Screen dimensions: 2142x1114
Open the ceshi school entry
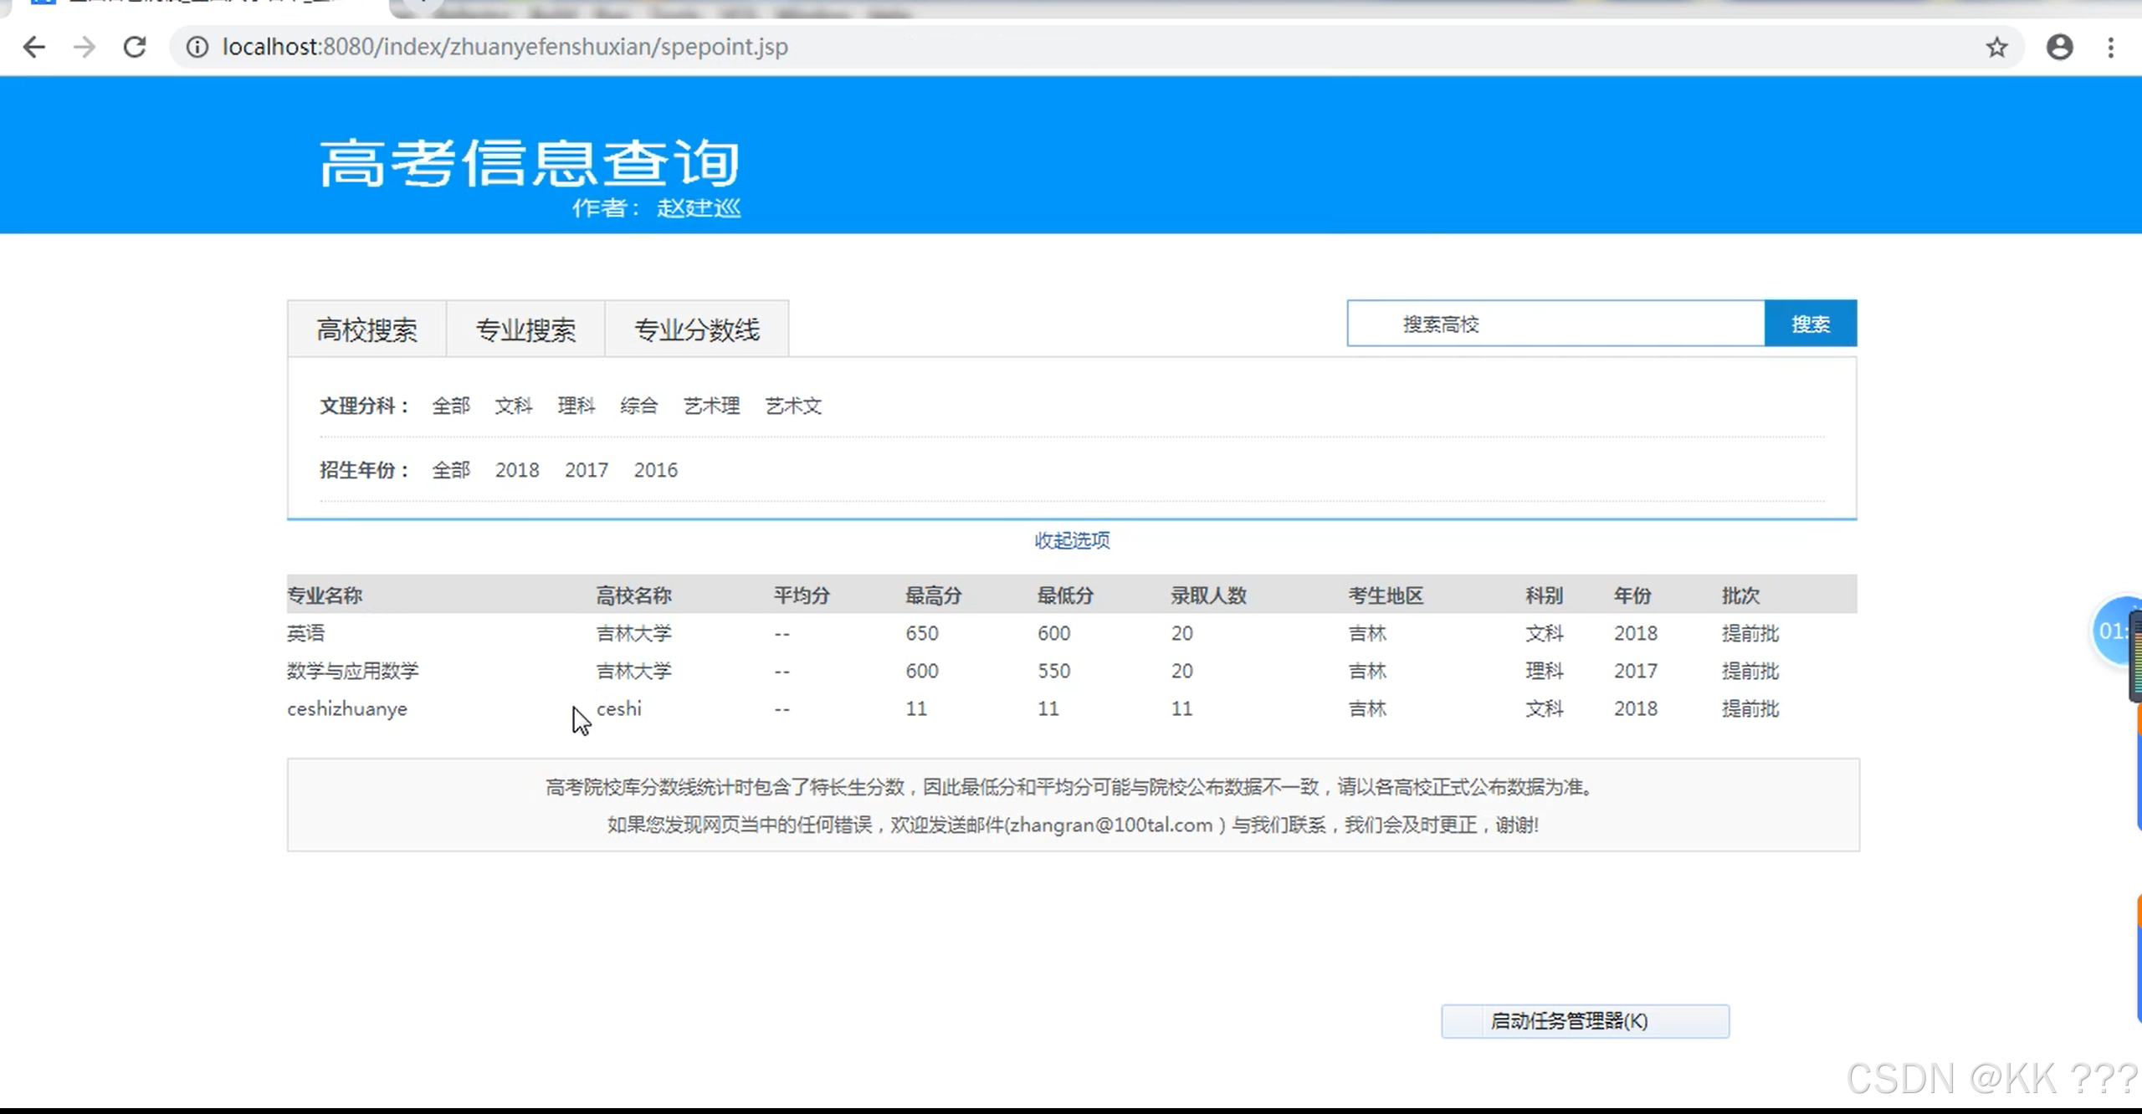[x=618, y=708]
